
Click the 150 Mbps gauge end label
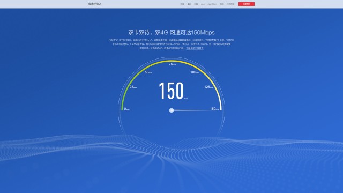point(214,109)
